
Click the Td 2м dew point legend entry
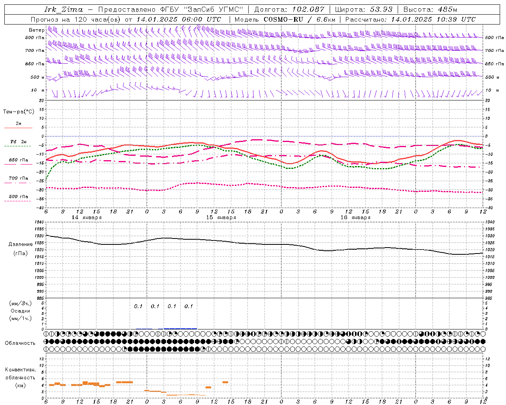pos(18,142)
